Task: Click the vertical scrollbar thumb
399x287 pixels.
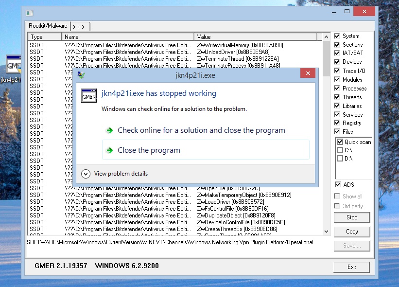Action: pos(326,58)
